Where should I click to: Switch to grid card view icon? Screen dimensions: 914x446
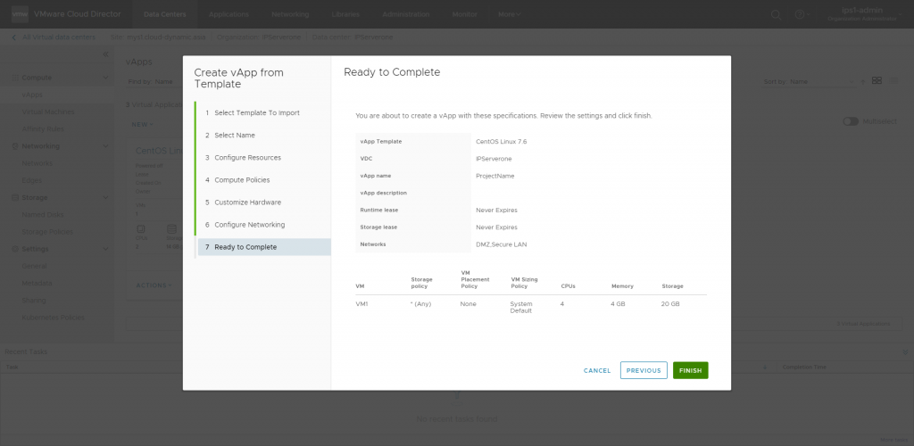[877, 80]
